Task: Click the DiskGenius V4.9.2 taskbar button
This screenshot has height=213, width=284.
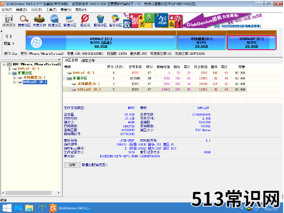Action: [70, 208]
